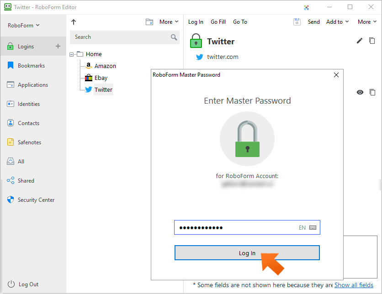Click the Contacts person icon

tap(11, 123)
